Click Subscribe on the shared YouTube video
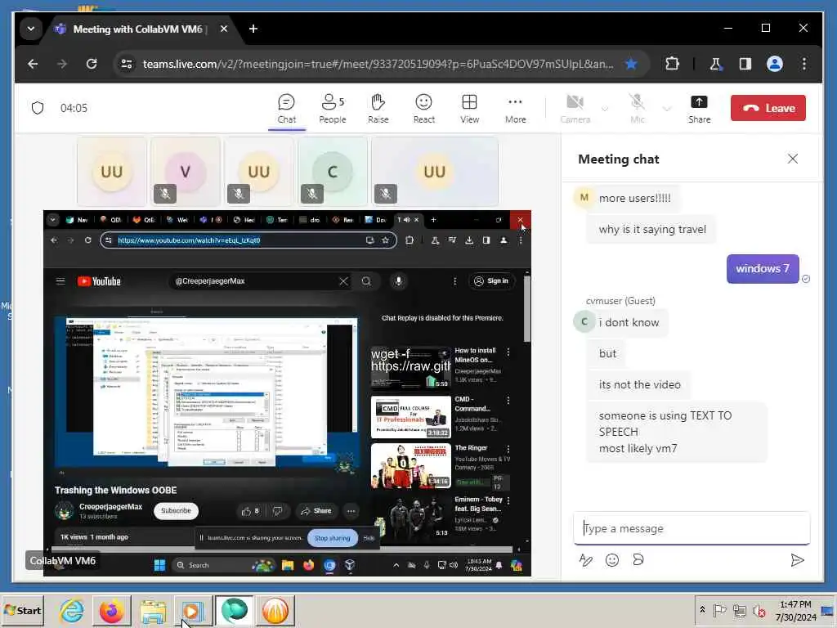837x628 pixels. pyautogui.click(x=176, y=510)
